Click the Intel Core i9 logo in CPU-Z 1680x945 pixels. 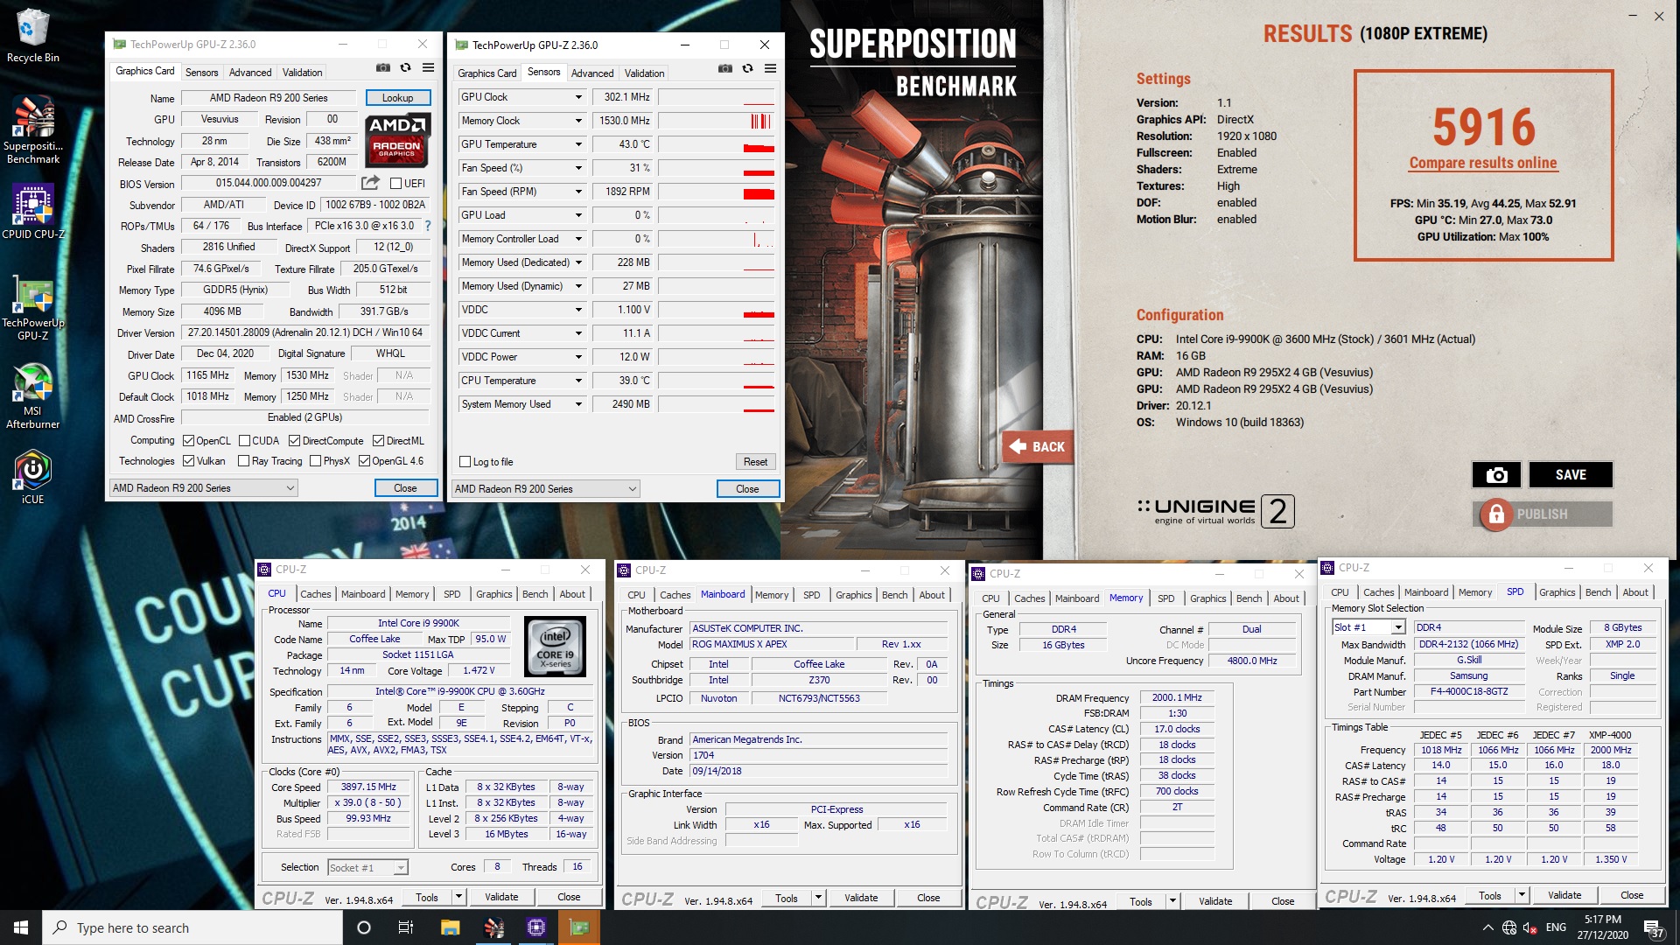pyautogui.click(x=555, y=647)
